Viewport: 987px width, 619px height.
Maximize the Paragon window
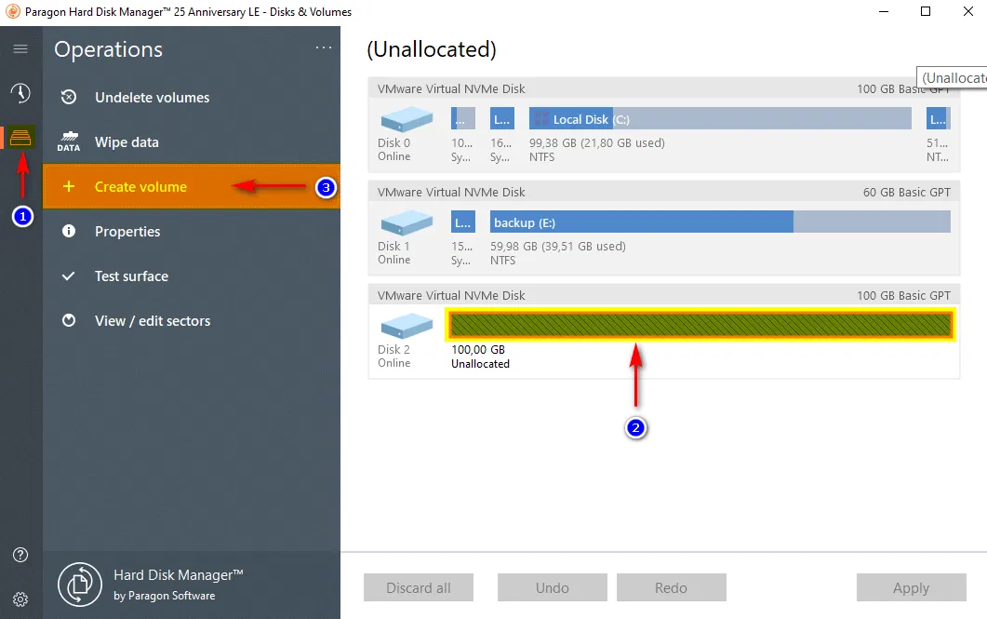(x=926, y=11)
